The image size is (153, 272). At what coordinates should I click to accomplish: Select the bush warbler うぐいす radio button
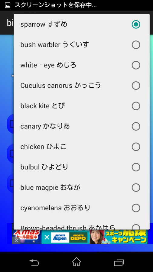pos(136,45)
